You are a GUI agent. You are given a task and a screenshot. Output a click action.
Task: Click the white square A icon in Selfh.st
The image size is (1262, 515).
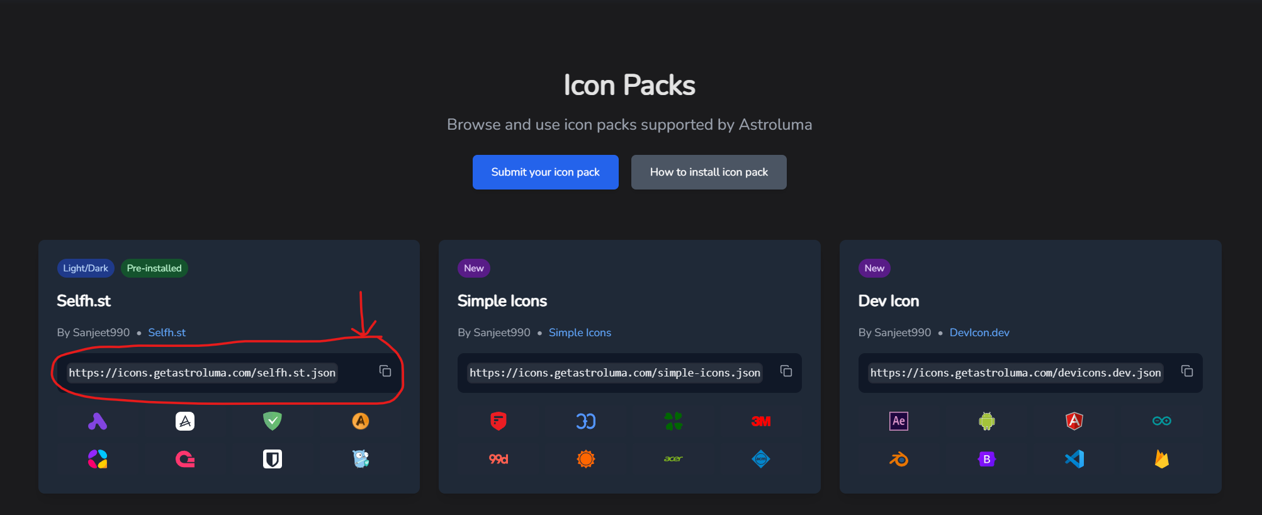pyautogui.click(x=185, y=421)
